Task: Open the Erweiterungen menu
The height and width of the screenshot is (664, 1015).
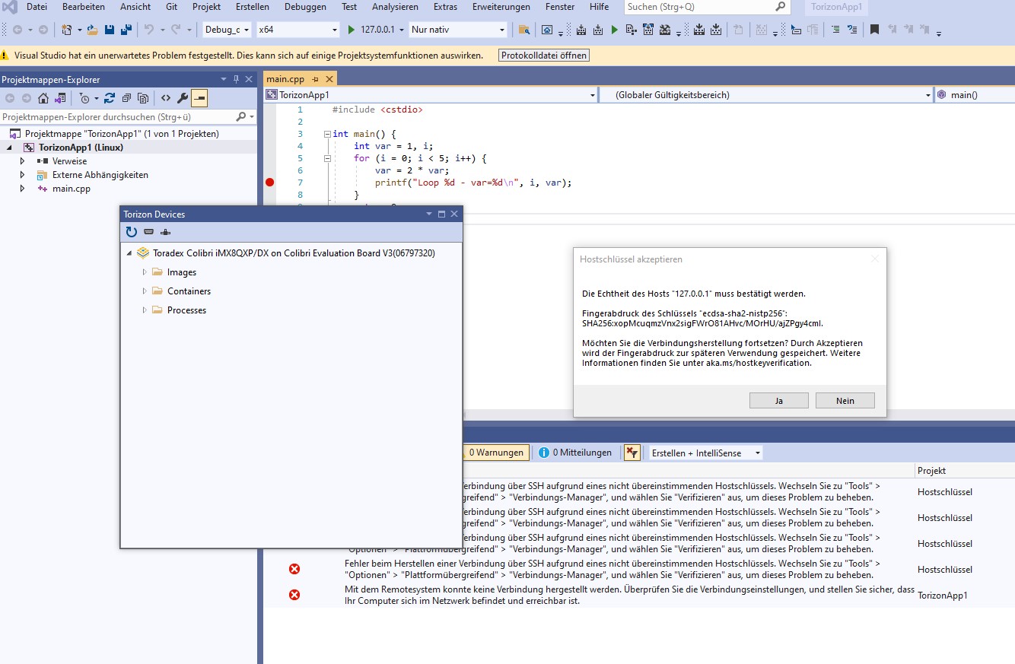Action: point(501,7)
